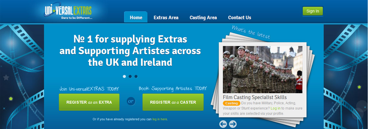The height and width of the screenshot is (129, 368).
Task: Click 'Join Uni-versalEXTRAS TODAY' text
Action: (x=89, y=89)
